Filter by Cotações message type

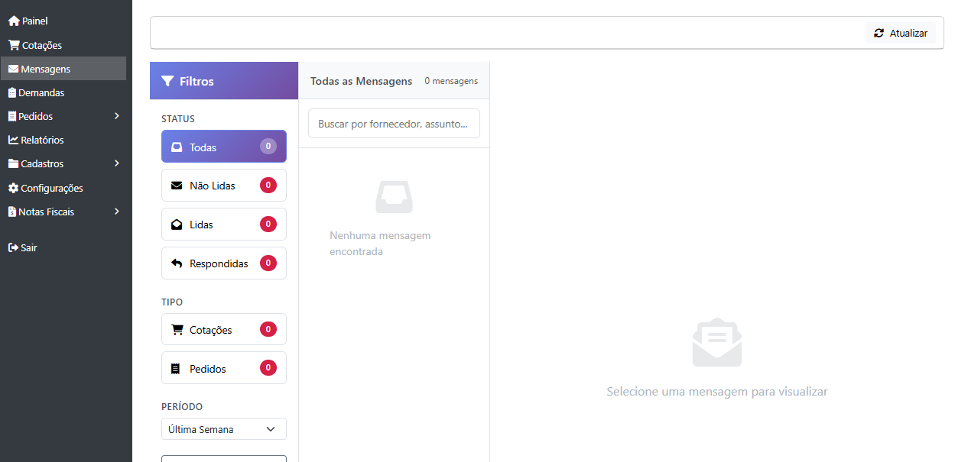coord(223,330)
